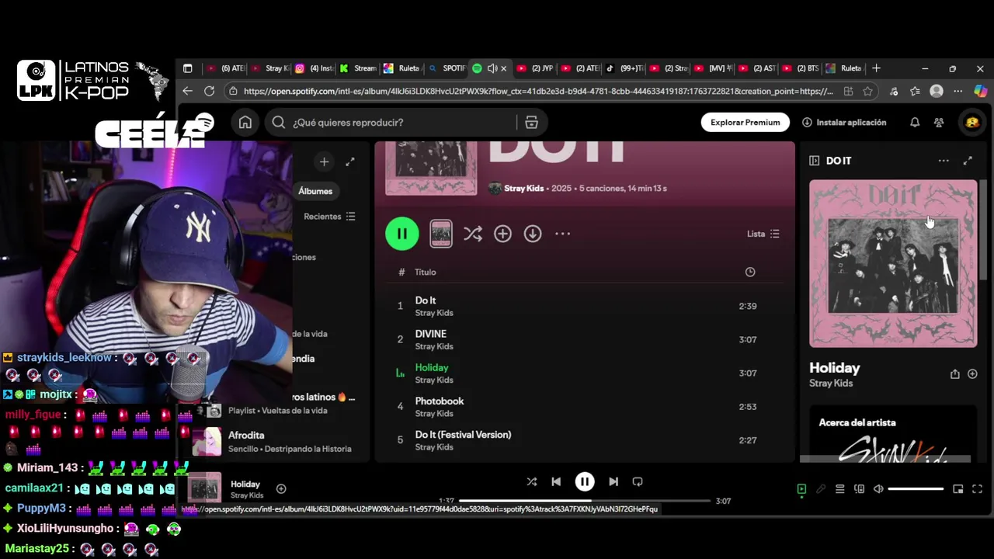Share Holiday from the now playing panel

(x=954, y=373)
